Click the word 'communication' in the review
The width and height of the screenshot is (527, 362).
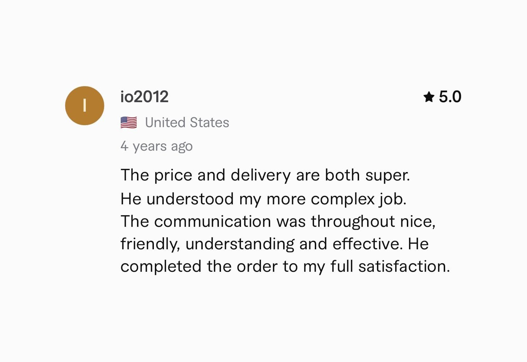pos(213,222)
